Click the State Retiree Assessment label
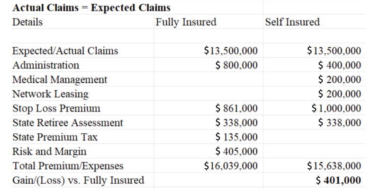379x189 pixels. [68, 123]
